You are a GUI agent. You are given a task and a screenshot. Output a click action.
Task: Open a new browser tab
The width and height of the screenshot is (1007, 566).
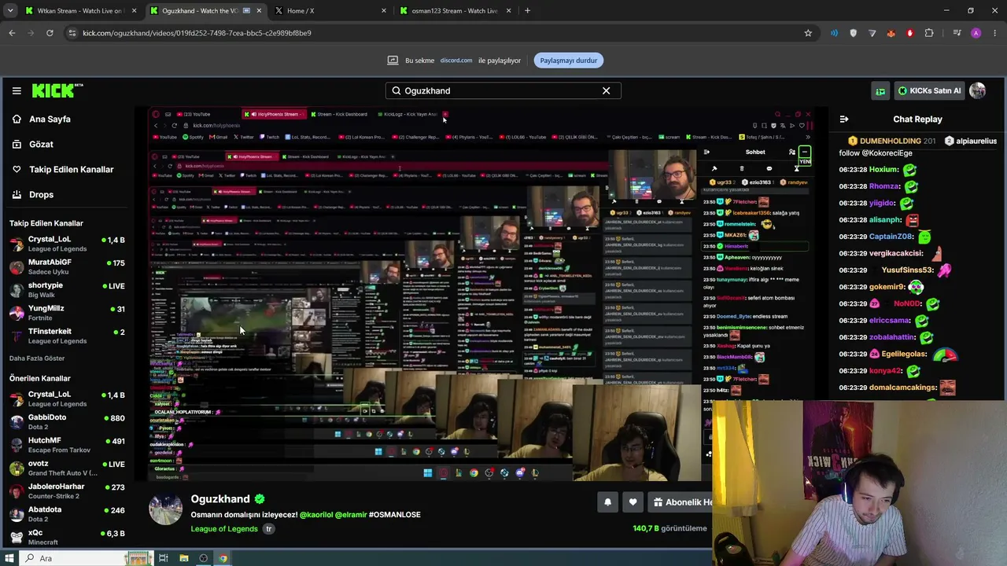(x=527, y=11)
